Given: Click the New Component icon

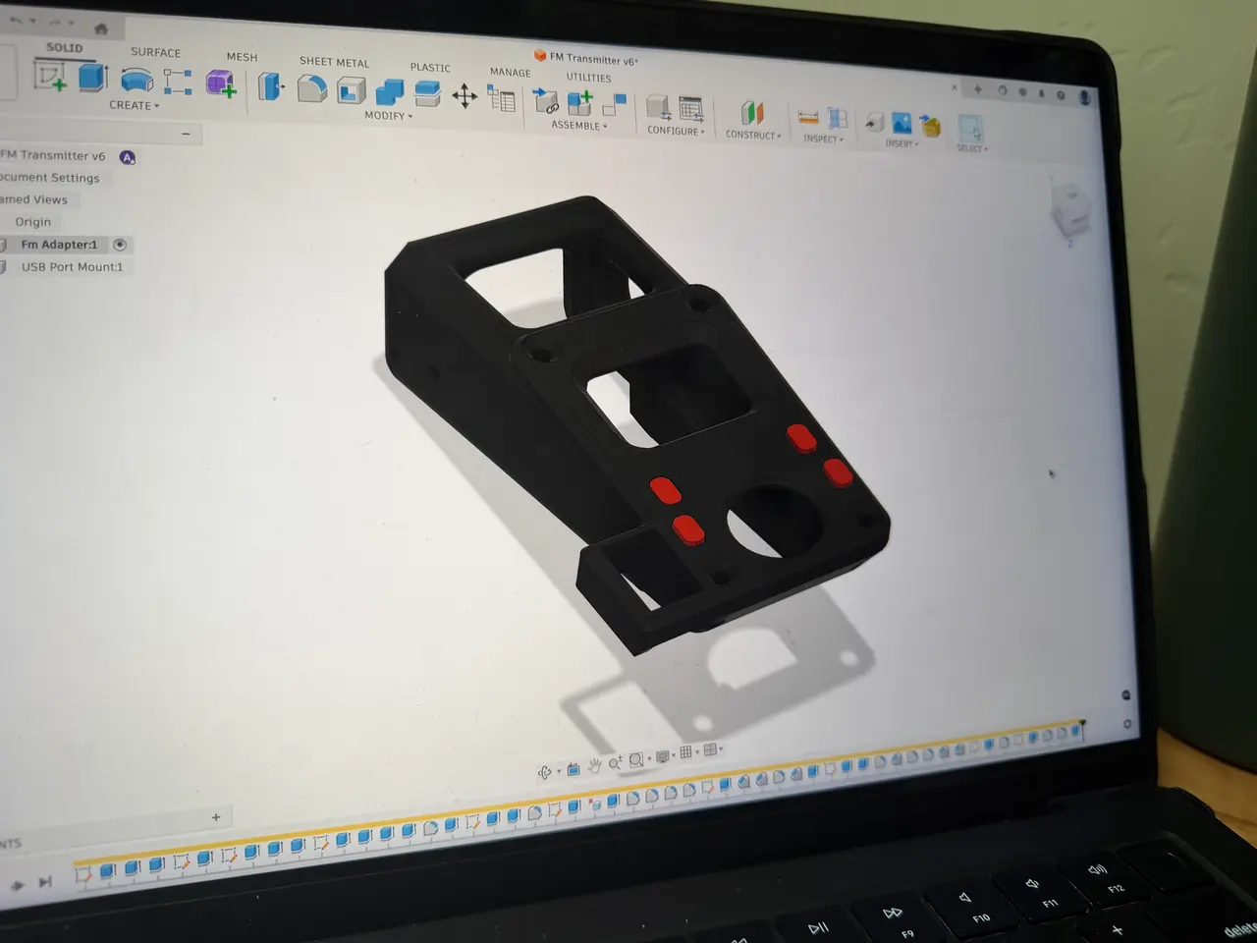Looking at the screenshot, I should 580,102.
